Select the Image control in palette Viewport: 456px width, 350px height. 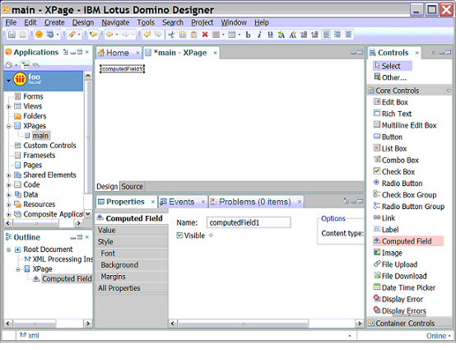388,253
